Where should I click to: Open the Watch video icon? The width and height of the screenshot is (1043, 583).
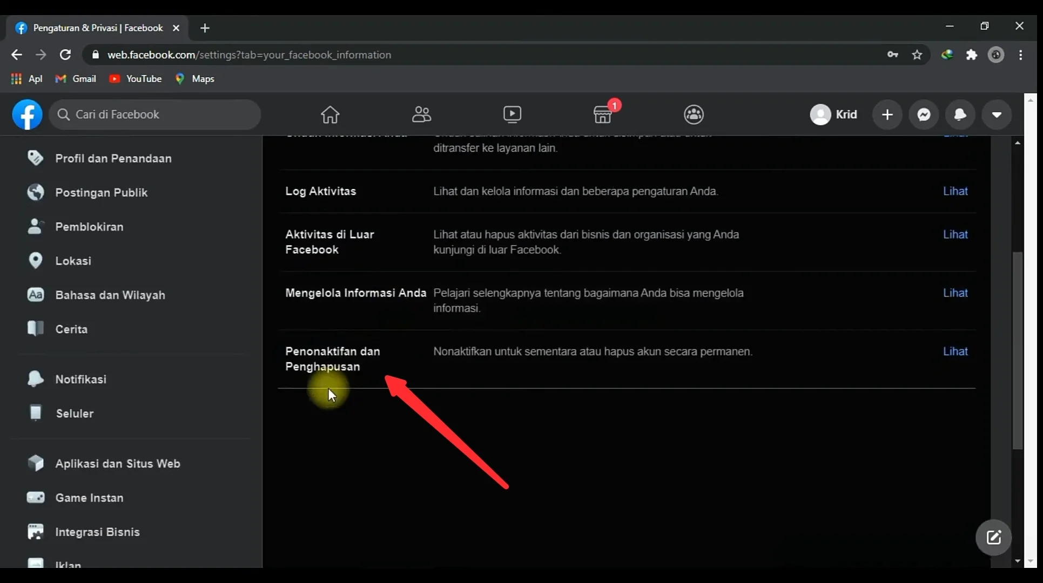pyautogui.click(x=512, y=114)
